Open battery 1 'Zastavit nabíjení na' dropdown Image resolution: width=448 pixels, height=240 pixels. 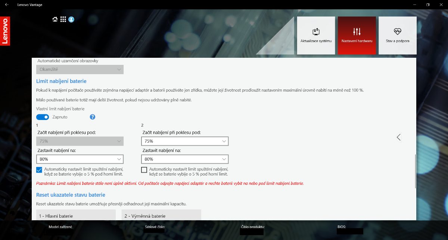click(80, 159)
